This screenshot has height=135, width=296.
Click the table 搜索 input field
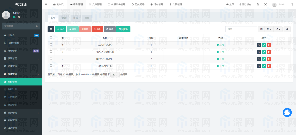click(241, 29)
